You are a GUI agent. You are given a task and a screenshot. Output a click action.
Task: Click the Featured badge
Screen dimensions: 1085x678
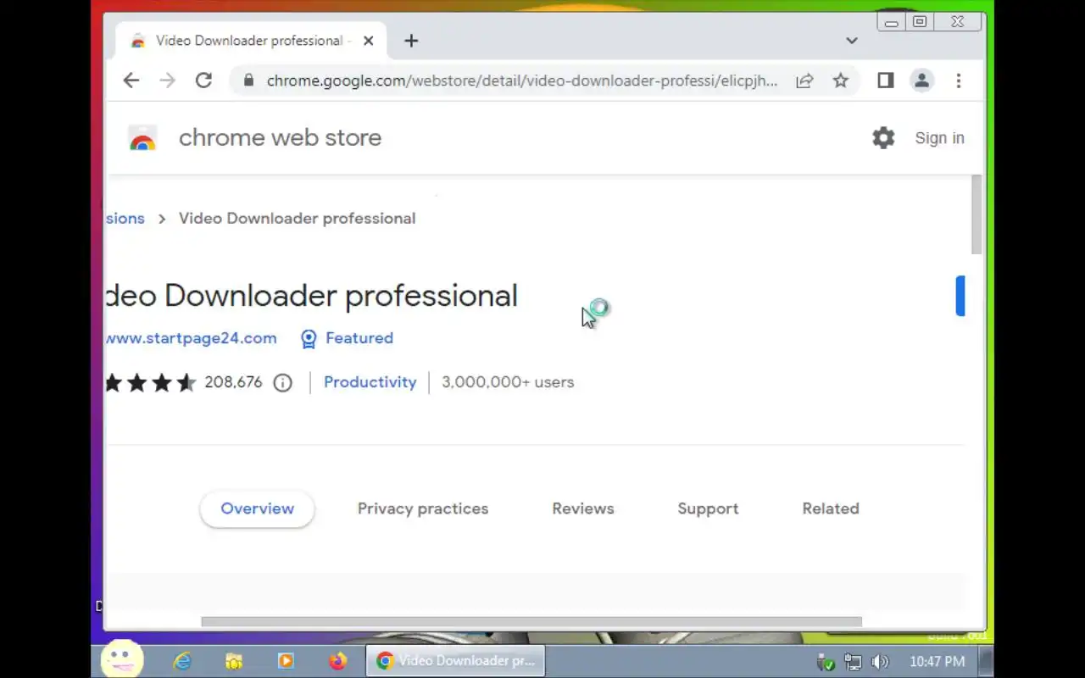[x=347, y=338]
